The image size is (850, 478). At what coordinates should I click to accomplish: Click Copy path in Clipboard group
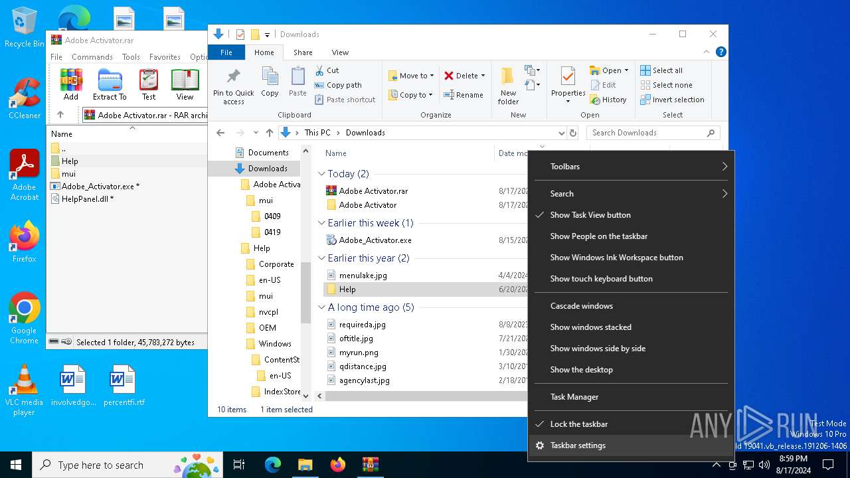(338, 85)
